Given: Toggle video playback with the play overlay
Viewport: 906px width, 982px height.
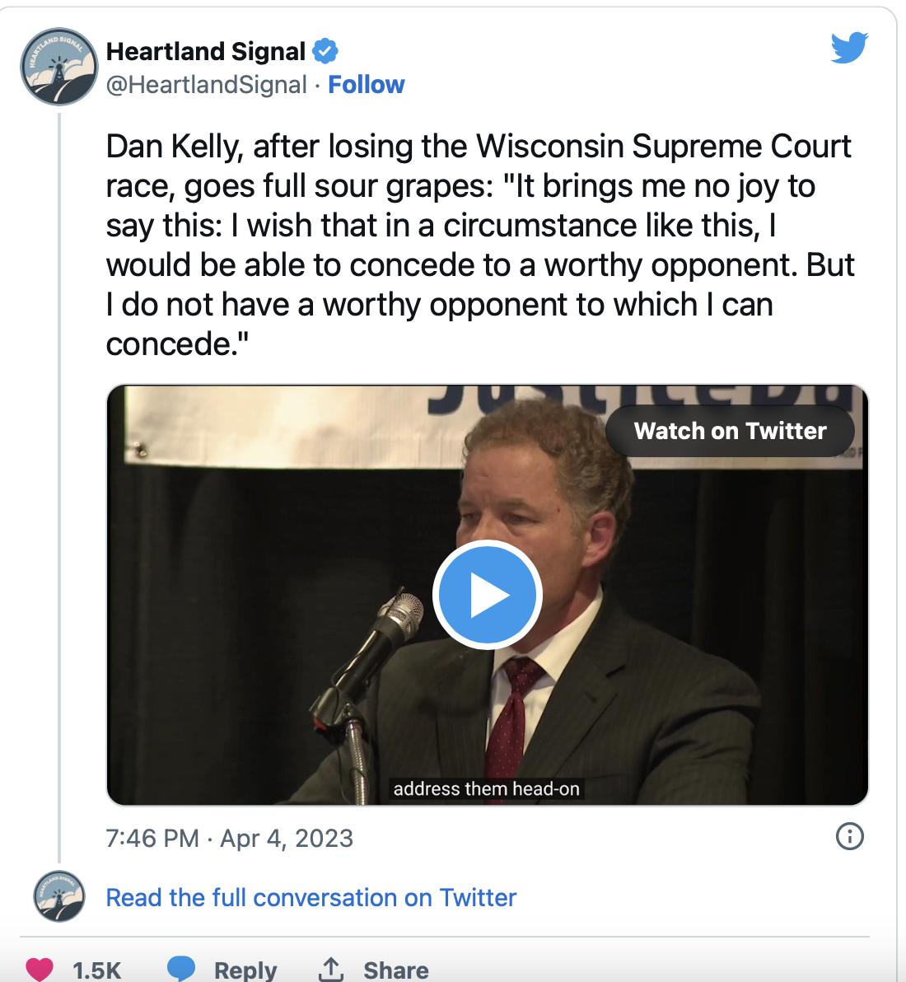Looking at the screenshot, I should coord(486,595).
